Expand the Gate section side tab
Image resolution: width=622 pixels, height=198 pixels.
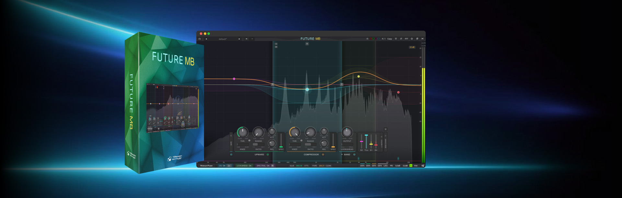231,143
